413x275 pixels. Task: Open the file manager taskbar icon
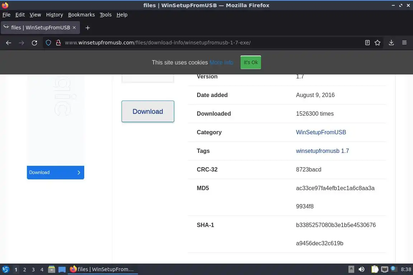pyautogui.click(x=52, y=270)
